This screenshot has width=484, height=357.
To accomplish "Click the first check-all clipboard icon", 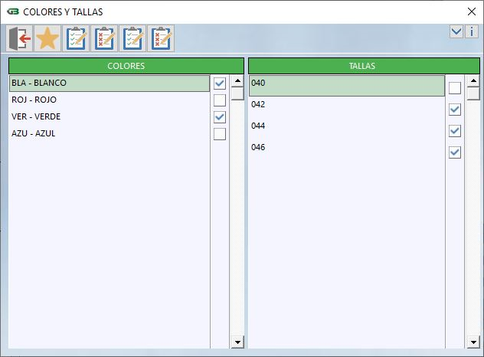I will click(76, 38).
